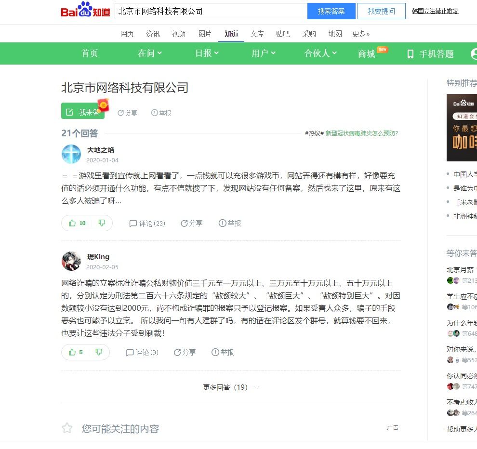Switch to the 地图 tab
Image resolution: width=477 pixels, height=449 pixels.
335,34
